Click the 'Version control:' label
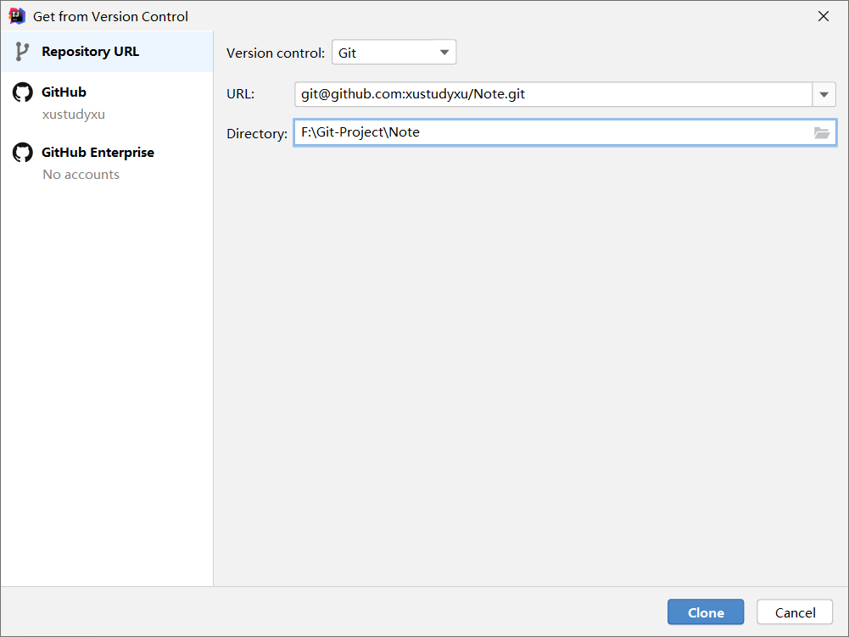Image resolution: width=849 pixels, height=637 pixels. click(x=276, y=53)
